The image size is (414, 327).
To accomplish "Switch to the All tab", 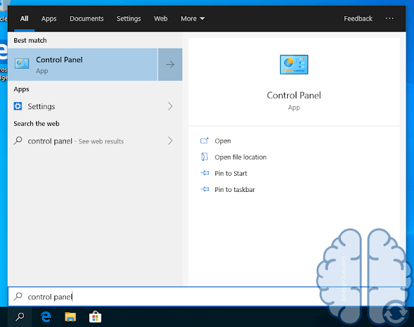I will 25,19.
